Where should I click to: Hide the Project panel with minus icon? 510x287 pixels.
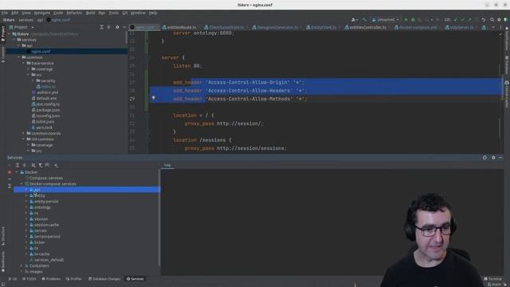coord(124,27)
